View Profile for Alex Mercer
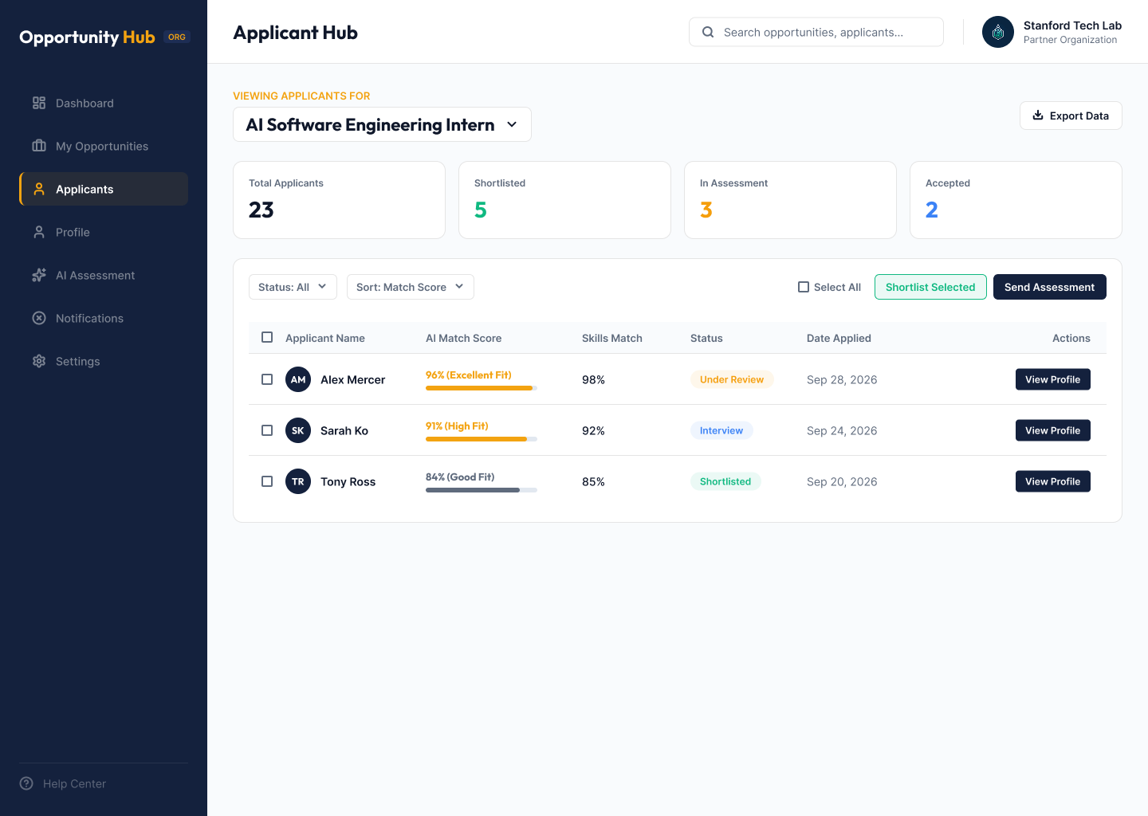Viewport: 1148px width, 816px height. coord(1053,379)
